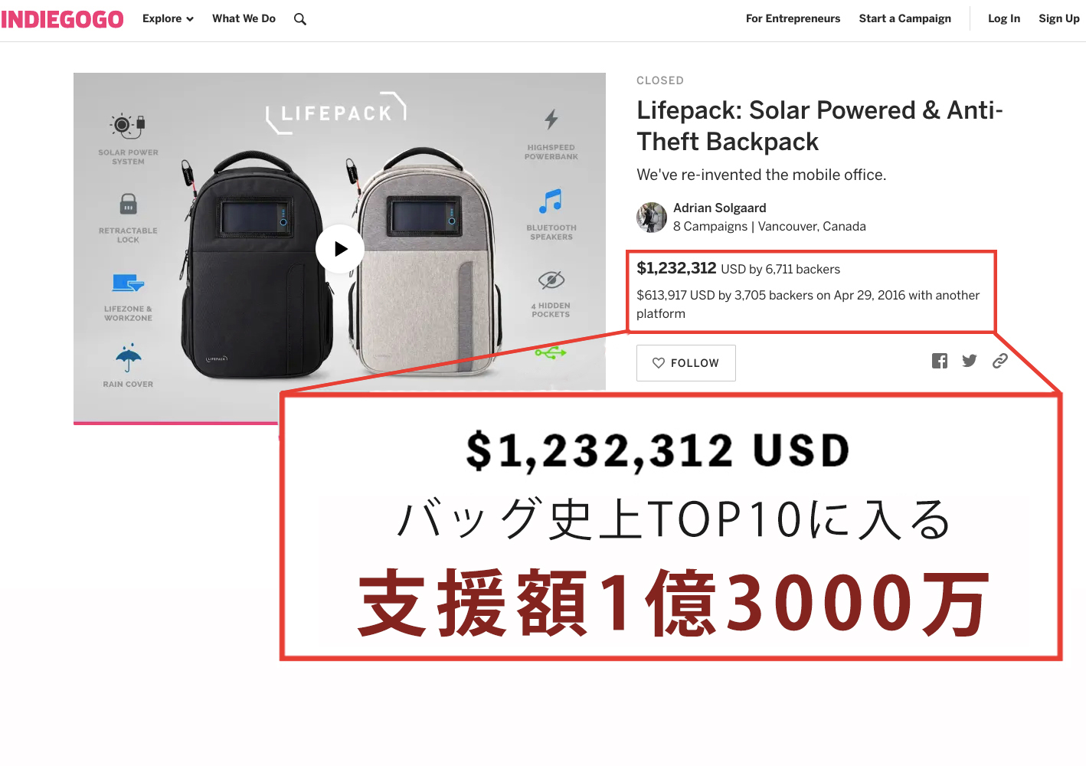Click the Solar Power System icon
Image resolution: width=1086 pixels, height=766 pixels.
tap(128, 124)
